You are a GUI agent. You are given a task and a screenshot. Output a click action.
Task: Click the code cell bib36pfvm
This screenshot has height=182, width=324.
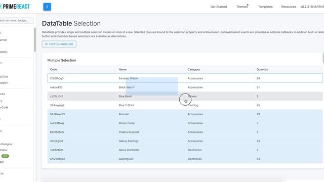57,132
